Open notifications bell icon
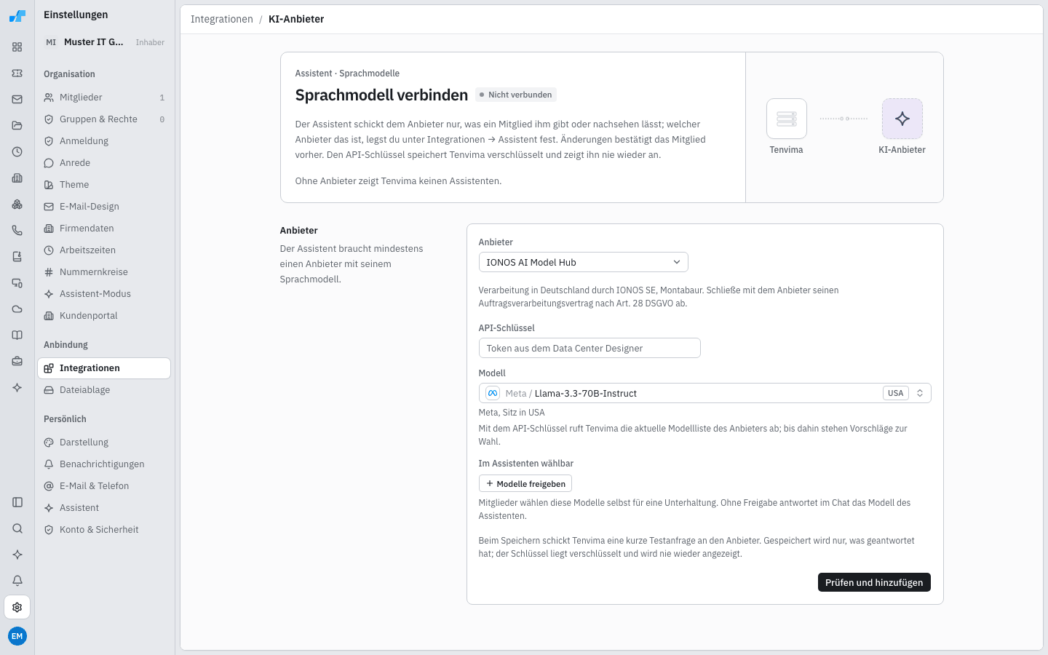The width and height of the screenshot is (1048, 655). 17,581
